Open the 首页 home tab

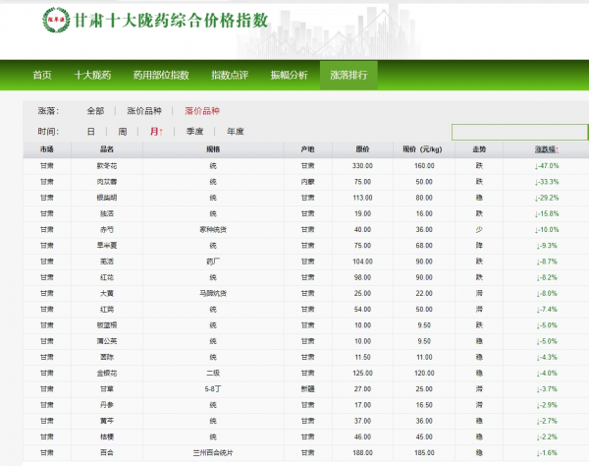click(x=41, y=75)
